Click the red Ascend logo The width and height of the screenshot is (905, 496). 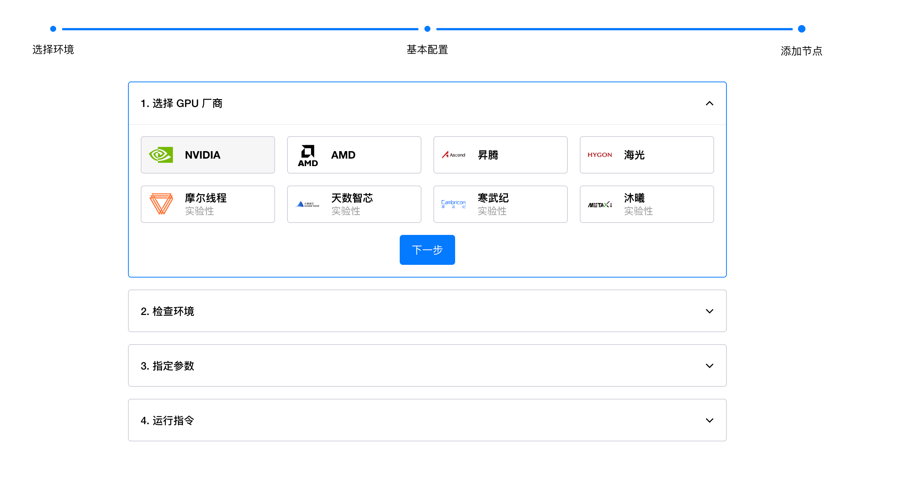tap(453, 155)
